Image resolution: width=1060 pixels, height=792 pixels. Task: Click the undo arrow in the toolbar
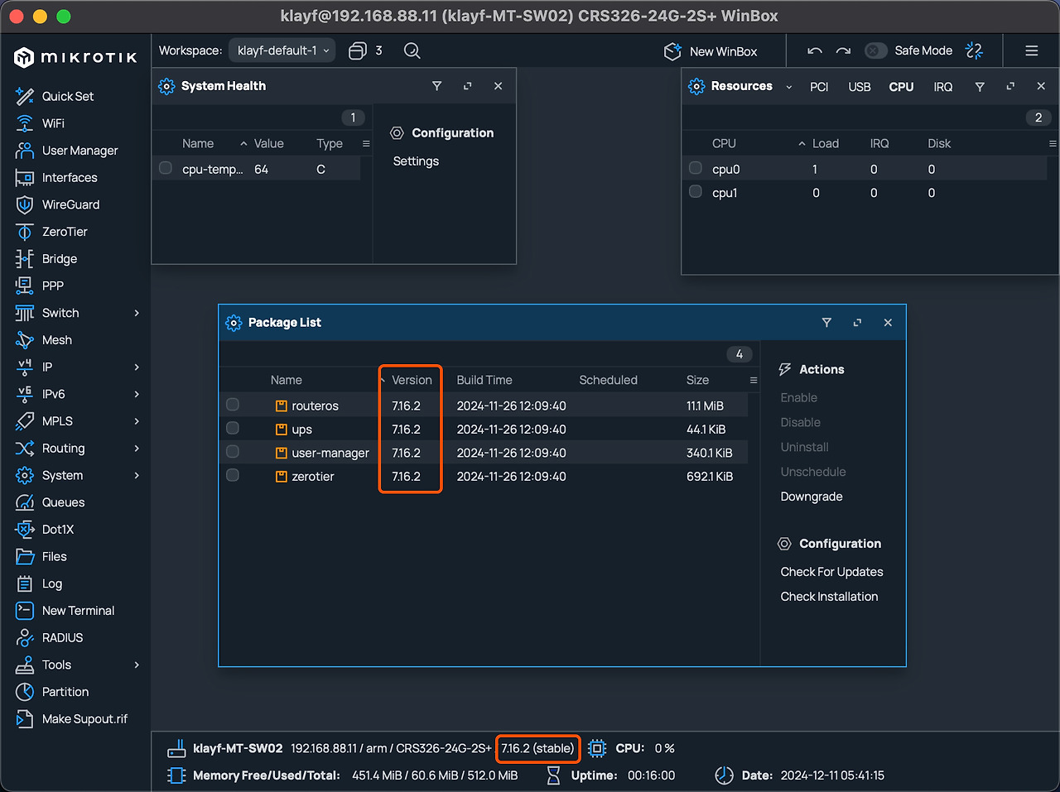pyautogui.click(x=815, y=50)
